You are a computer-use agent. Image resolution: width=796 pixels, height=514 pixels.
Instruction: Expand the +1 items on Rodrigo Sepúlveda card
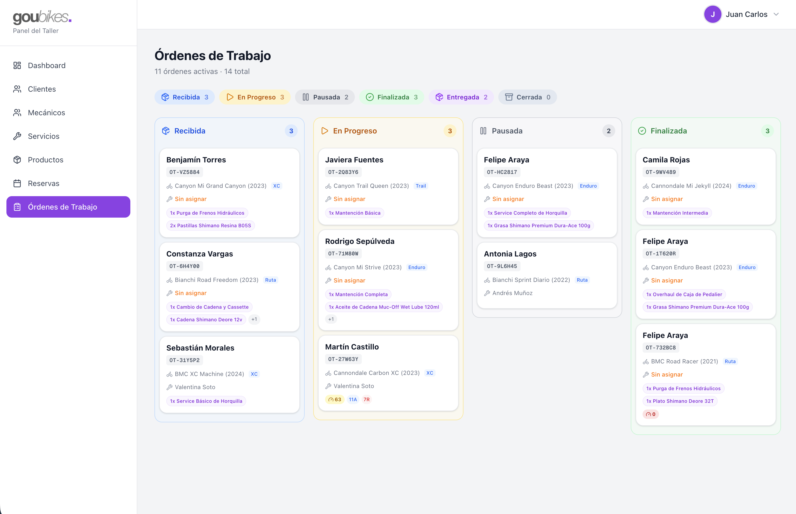click(331, 319)
